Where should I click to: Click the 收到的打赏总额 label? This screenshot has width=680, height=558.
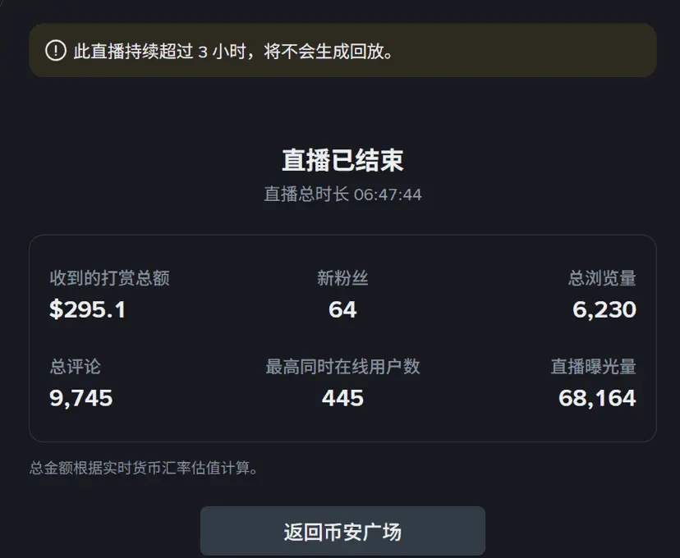pos(109,278)
